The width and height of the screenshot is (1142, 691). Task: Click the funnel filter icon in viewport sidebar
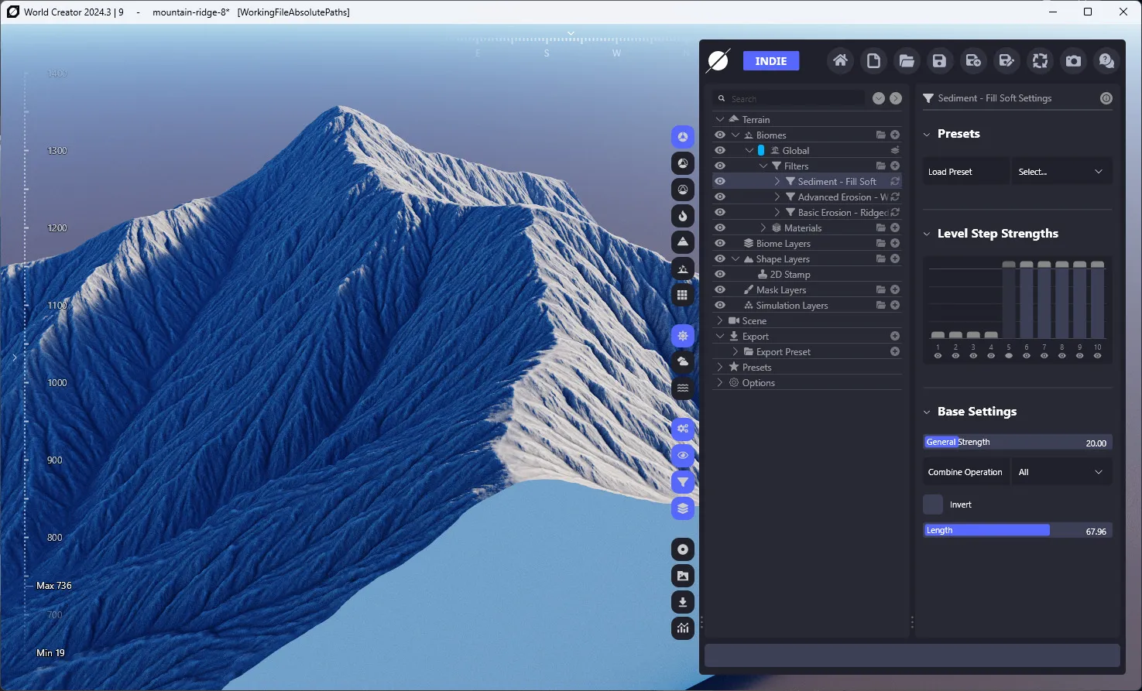pyautogui.click(x=683, y=482)
